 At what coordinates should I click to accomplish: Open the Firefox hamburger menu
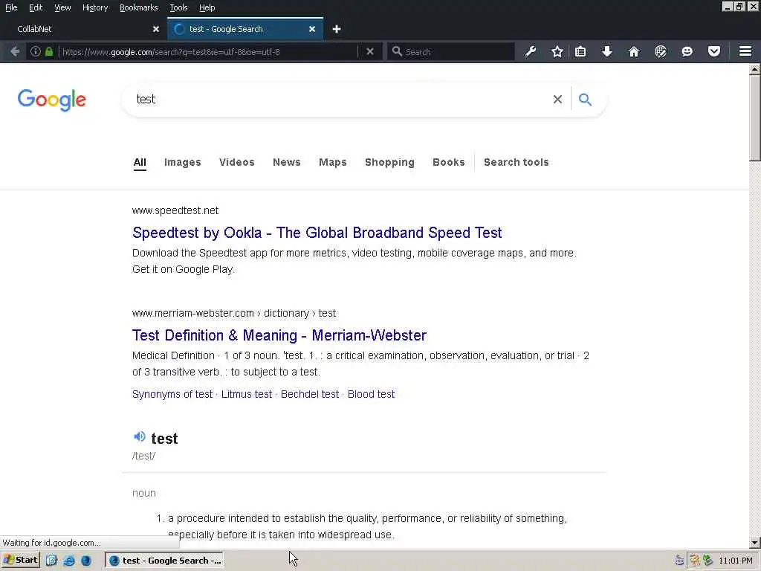745,51
